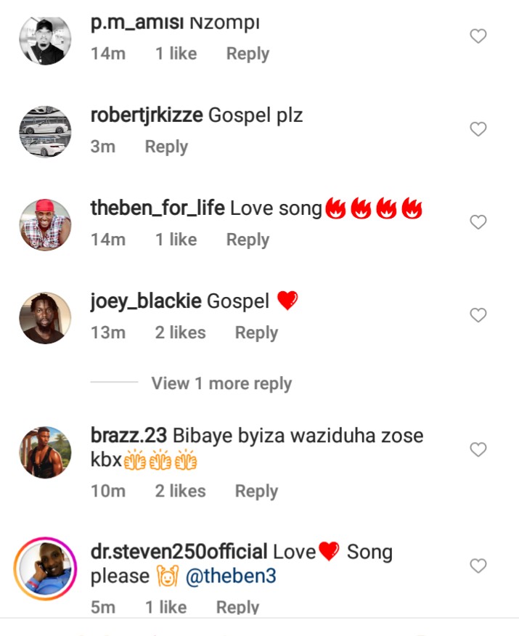Screen dimensions: 519x636
Task: Tap heart on theben_for_life's comment
Action: [478, 222]
